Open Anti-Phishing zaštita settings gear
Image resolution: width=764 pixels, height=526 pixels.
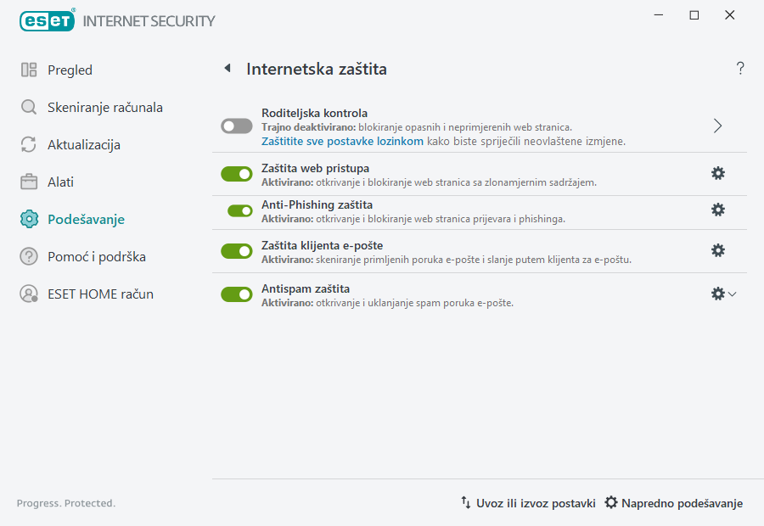pos(718,210)
